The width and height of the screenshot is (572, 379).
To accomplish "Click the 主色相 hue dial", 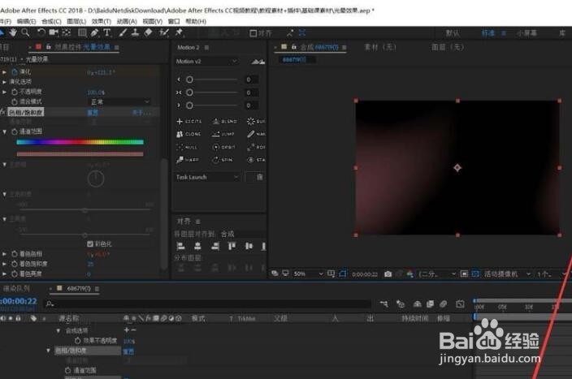I will pos(96,179).
